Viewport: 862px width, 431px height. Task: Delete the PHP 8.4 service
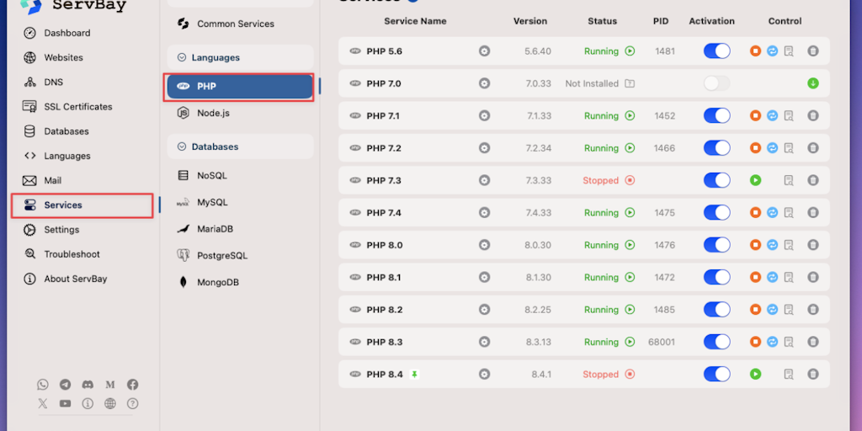click(x=813, y=375)
